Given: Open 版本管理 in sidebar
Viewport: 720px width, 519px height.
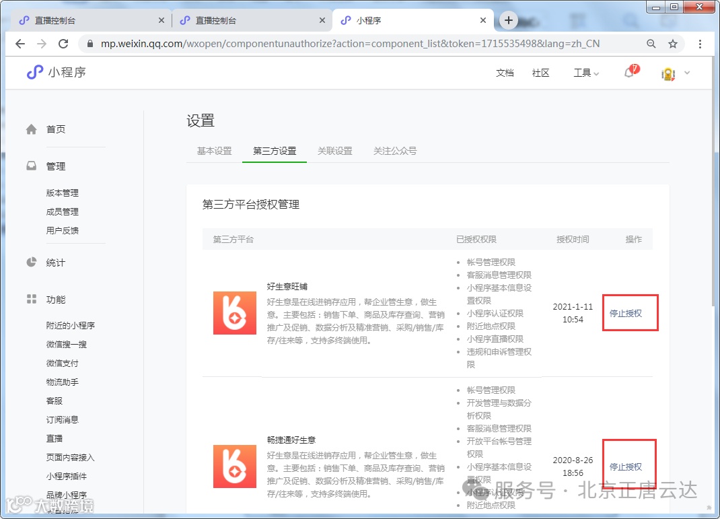Looking at the screenshot, I should pos(63,193).
